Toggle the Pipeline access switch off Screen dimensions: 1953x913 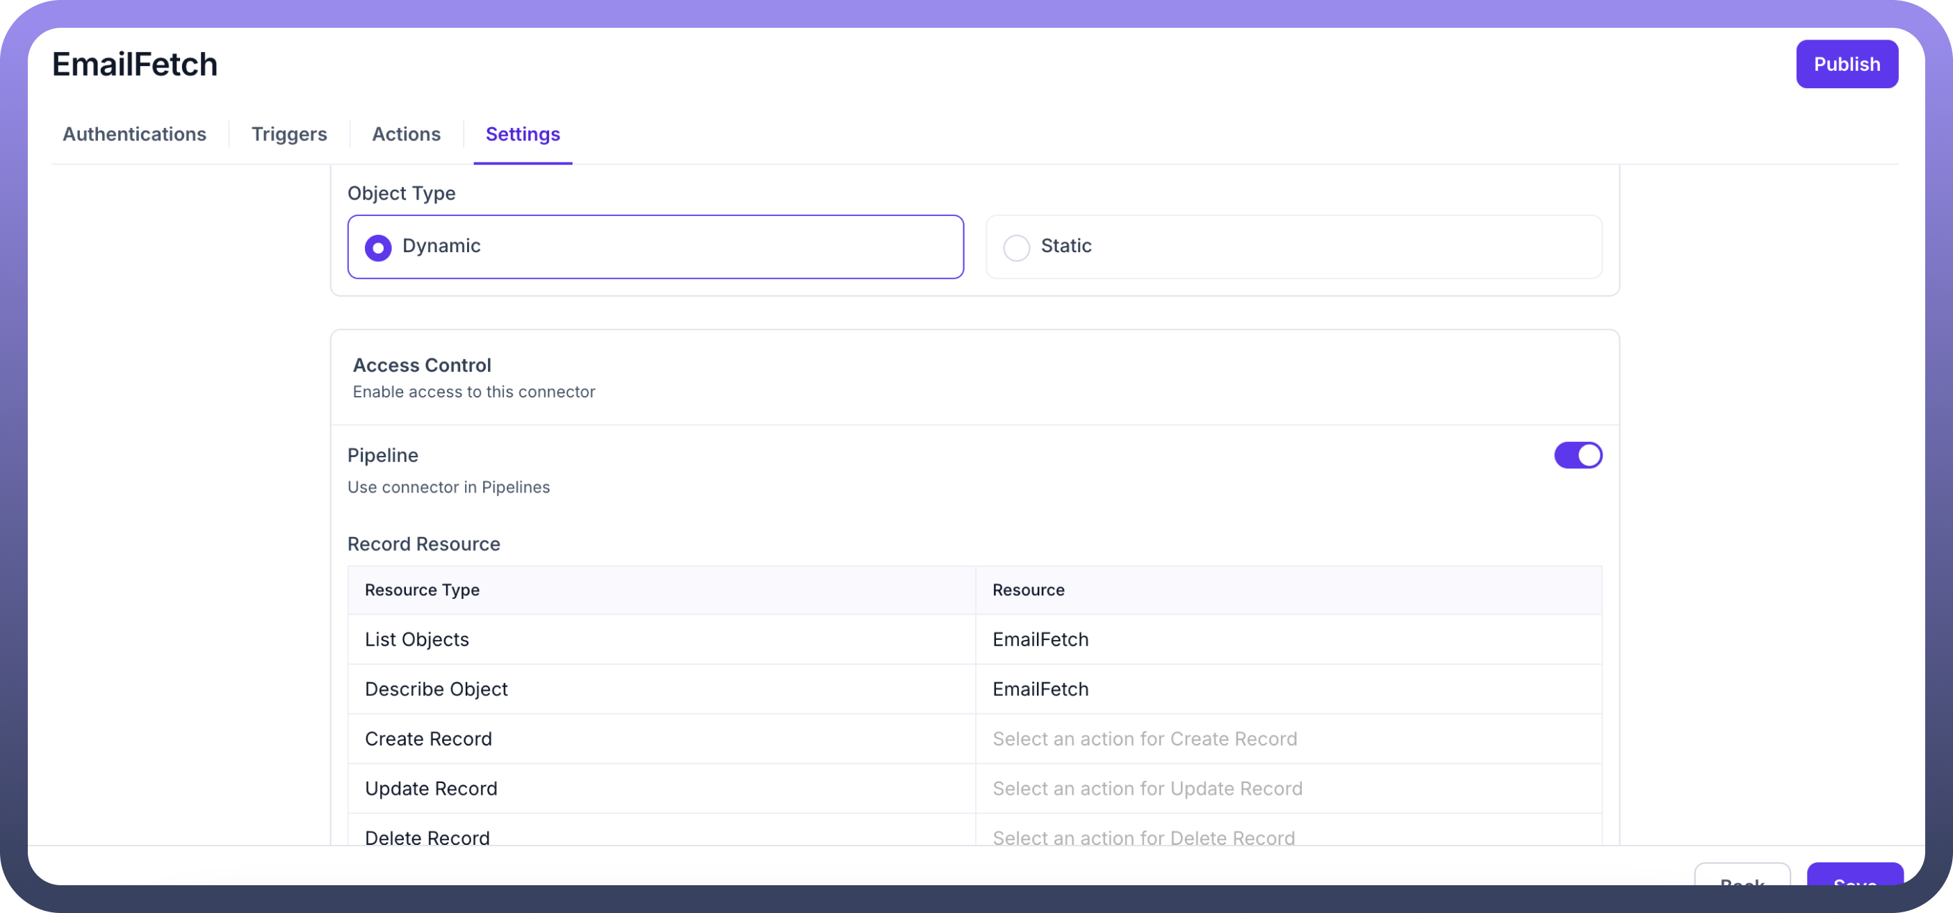coord(1578,455)
